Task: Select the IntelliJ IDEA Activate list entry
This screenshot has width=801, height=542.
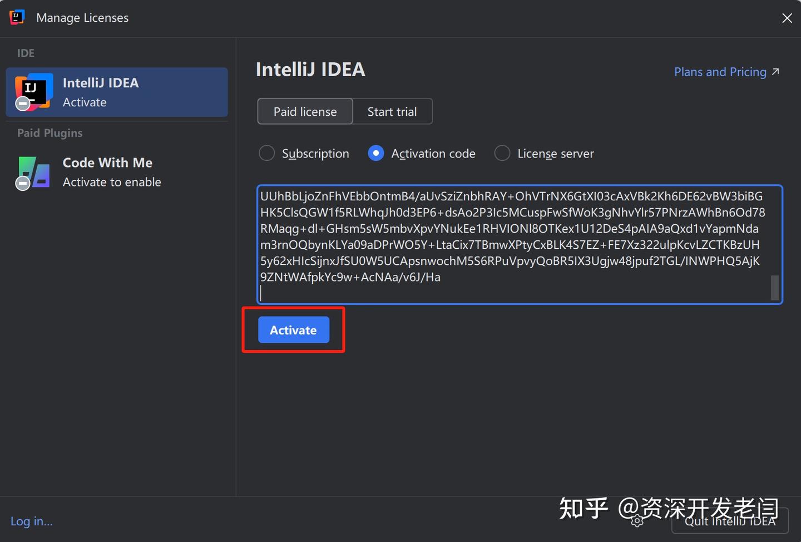Action: click(117, 92)
